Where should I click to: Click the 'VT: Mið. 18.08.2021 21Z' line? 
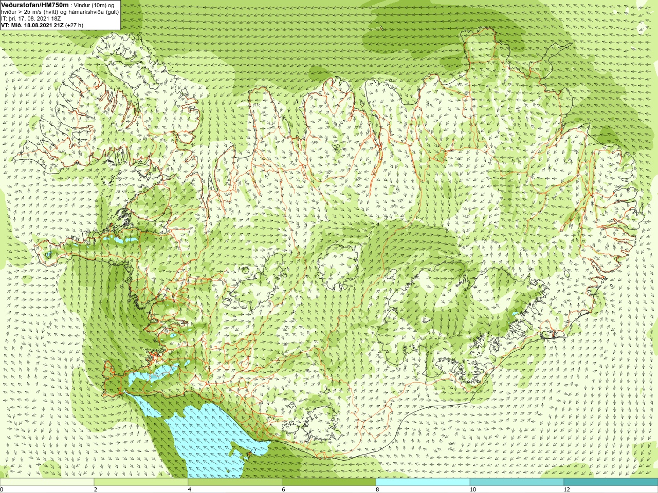[x=42, y=25]
